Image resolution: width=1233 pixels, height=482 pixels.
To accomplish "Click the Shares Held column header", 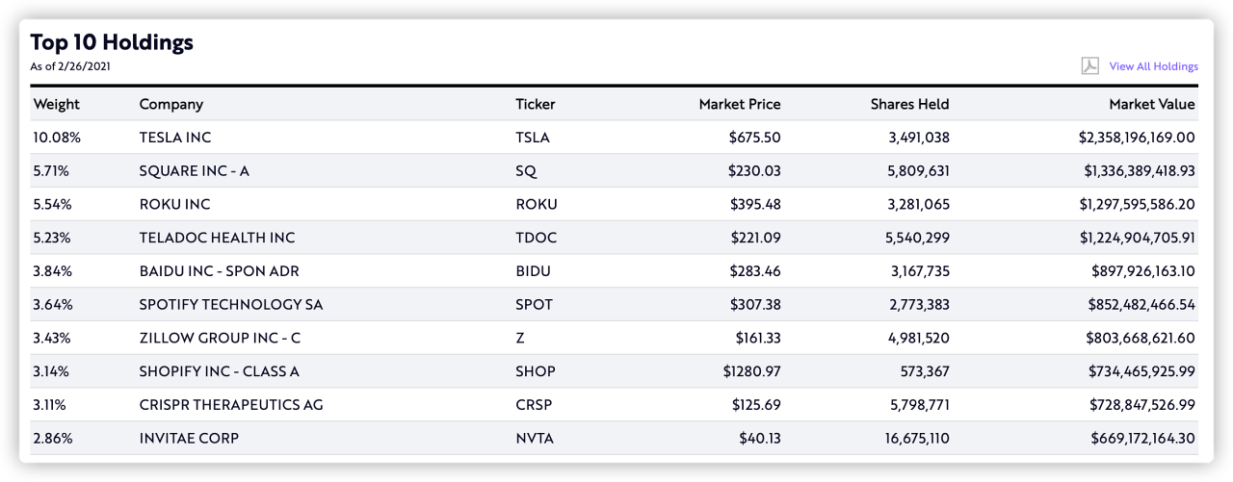I will pyautogui.click(x=909, y=104).
